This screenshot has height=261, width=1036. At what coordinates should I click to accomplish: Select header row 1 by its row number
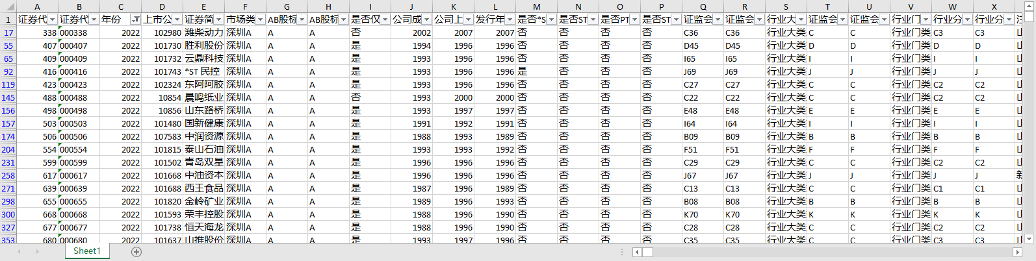point(8,19)
